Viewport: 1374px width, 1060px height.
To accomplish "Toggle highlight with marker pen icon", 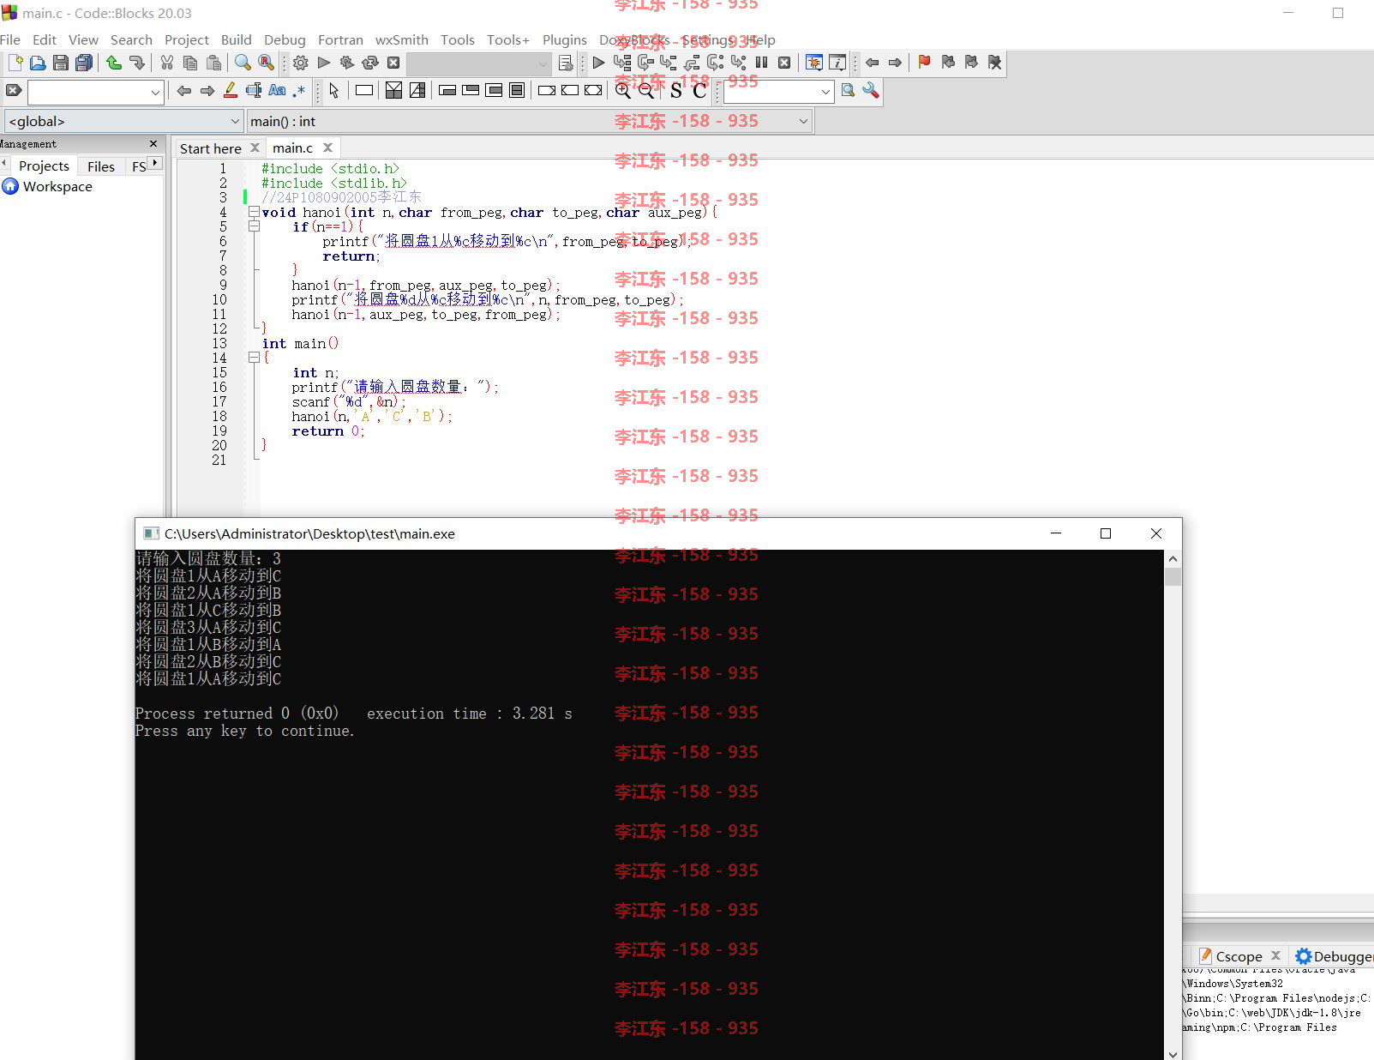I will point(231,91).
